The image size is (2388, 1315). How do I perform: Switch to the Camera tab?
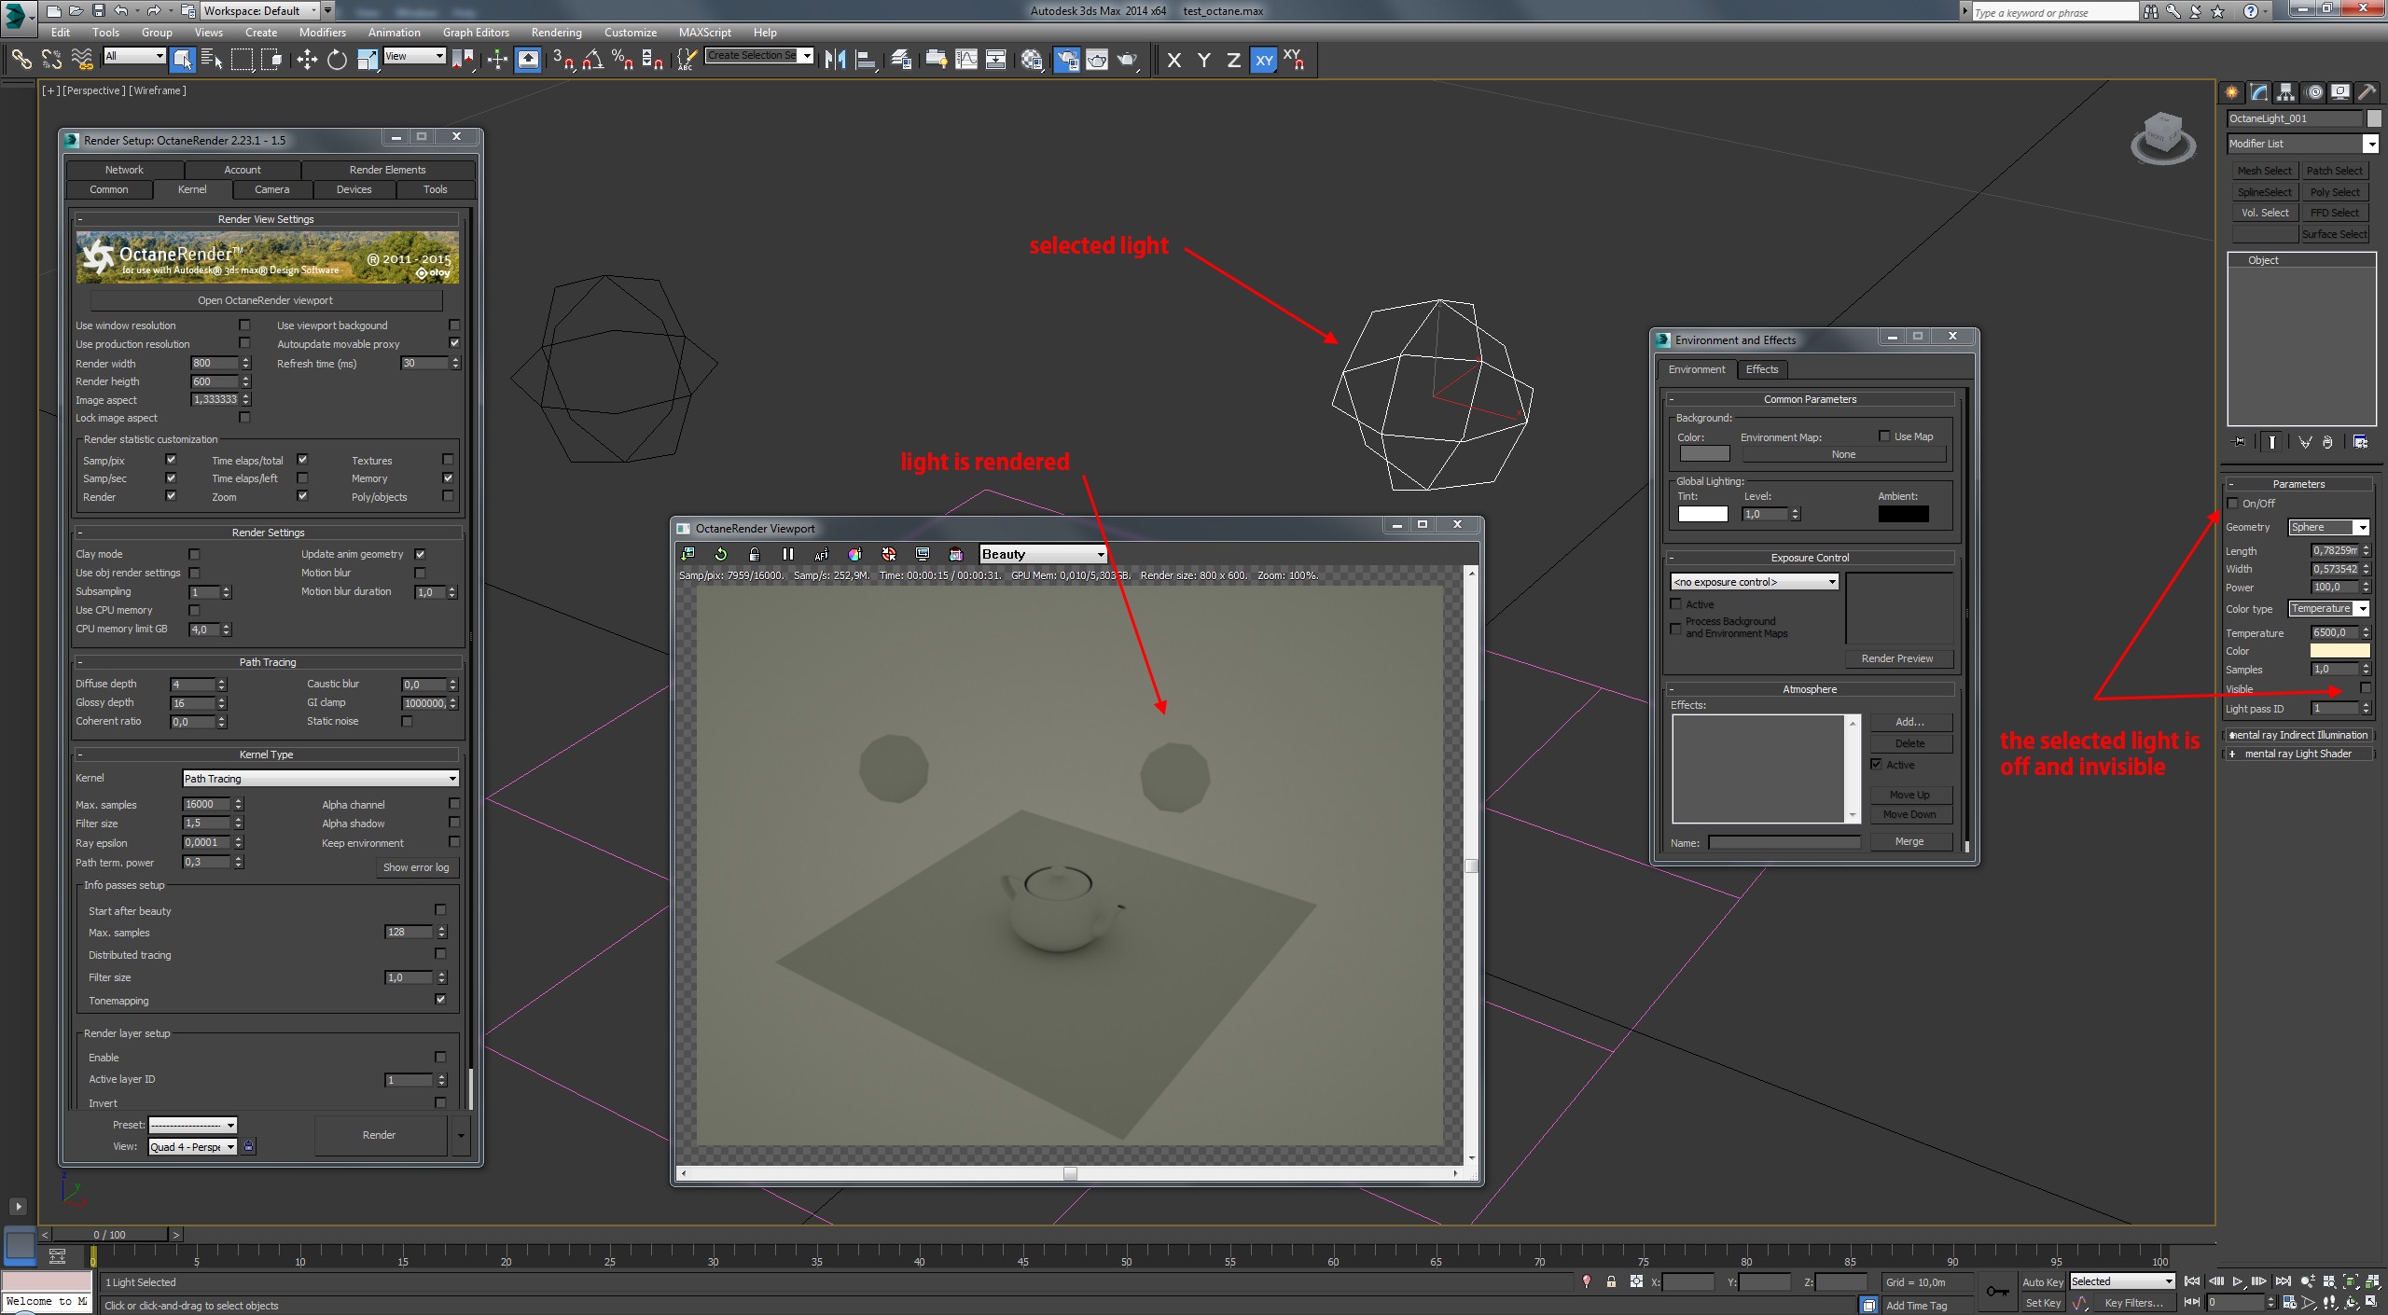click(271, 189)
